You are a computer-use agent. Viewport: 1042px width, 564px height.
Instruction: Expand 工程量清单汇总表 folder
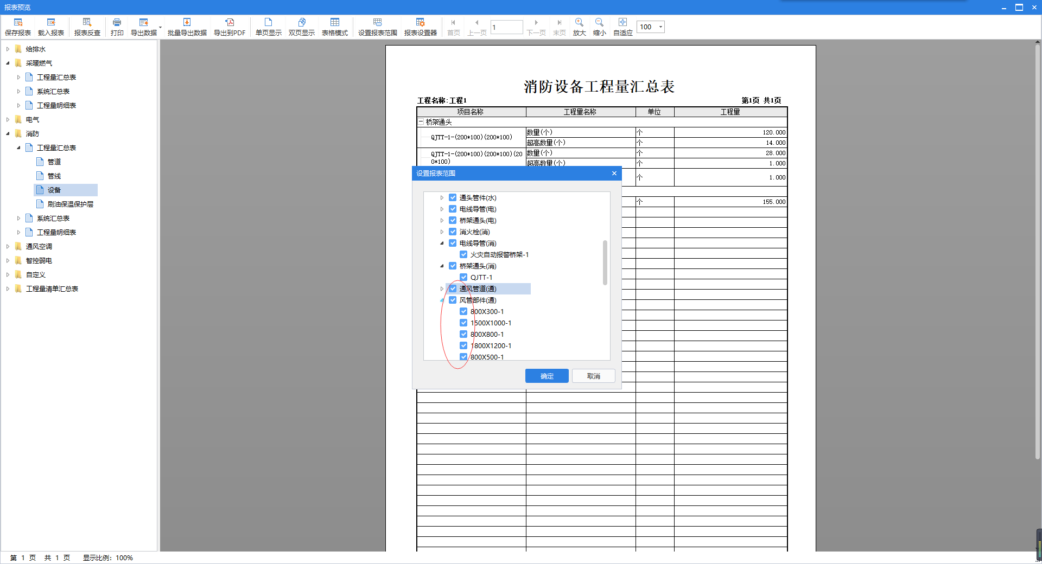click(8, 289)
